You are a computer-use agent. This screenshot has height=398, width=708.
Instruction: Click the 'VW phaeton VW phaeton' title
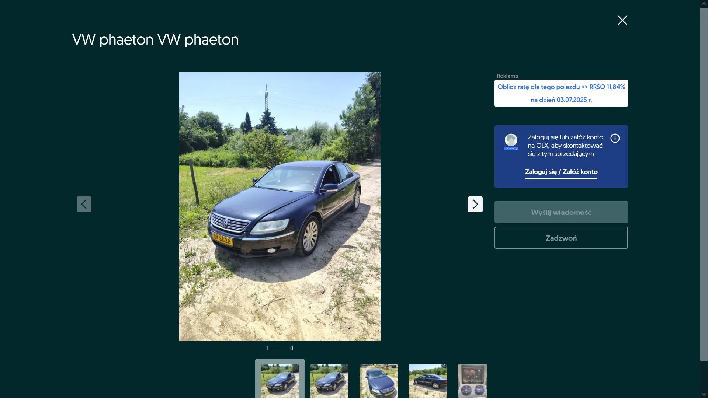point(155,40)
